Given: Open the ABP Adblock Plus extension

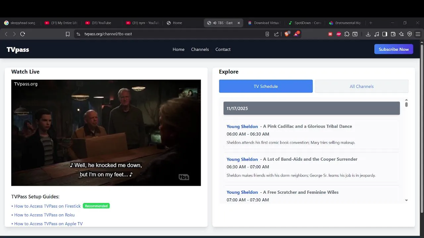Looking at the screenshot, I should coord(339,34).
